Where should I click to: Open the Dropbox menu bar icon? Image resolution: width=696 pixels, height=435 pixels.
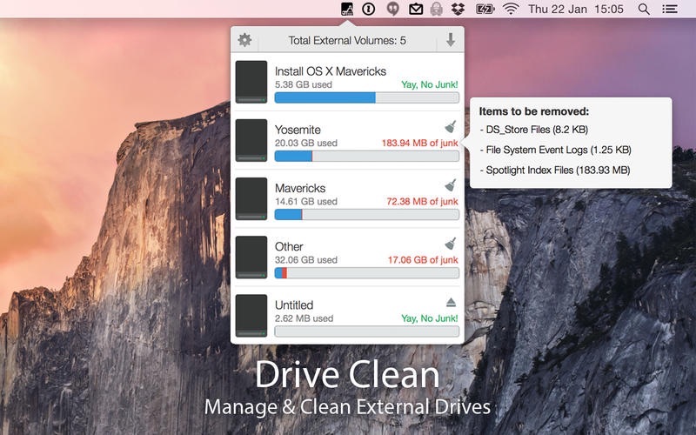458,9
